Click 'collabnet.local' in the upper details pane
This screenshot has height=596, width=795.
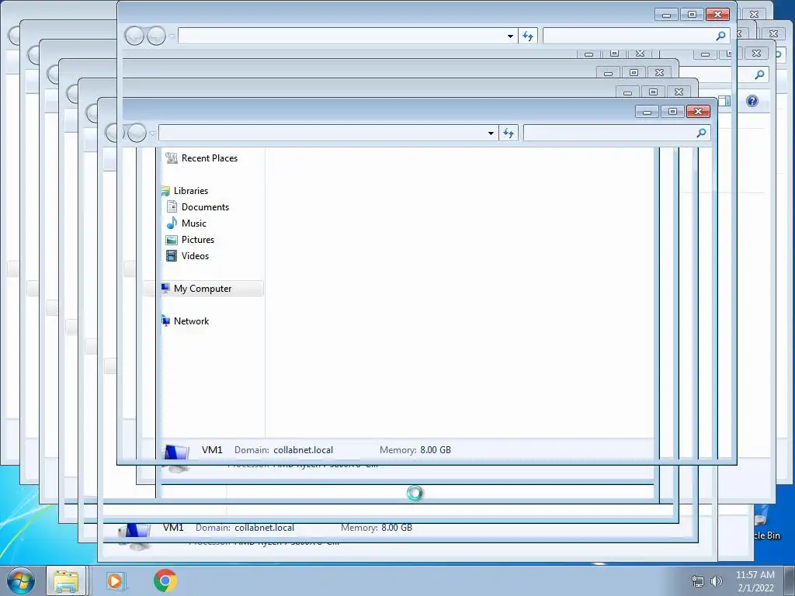304,450
